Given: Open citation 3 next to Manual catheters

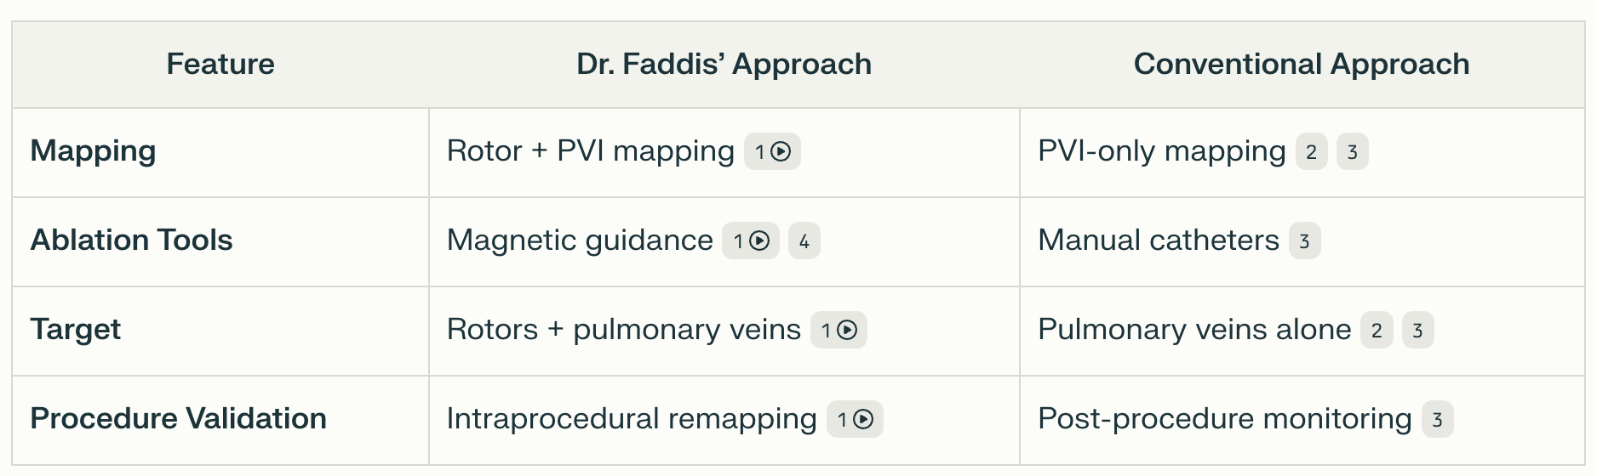Looking at the screenshot, I should pos(1304,241).
